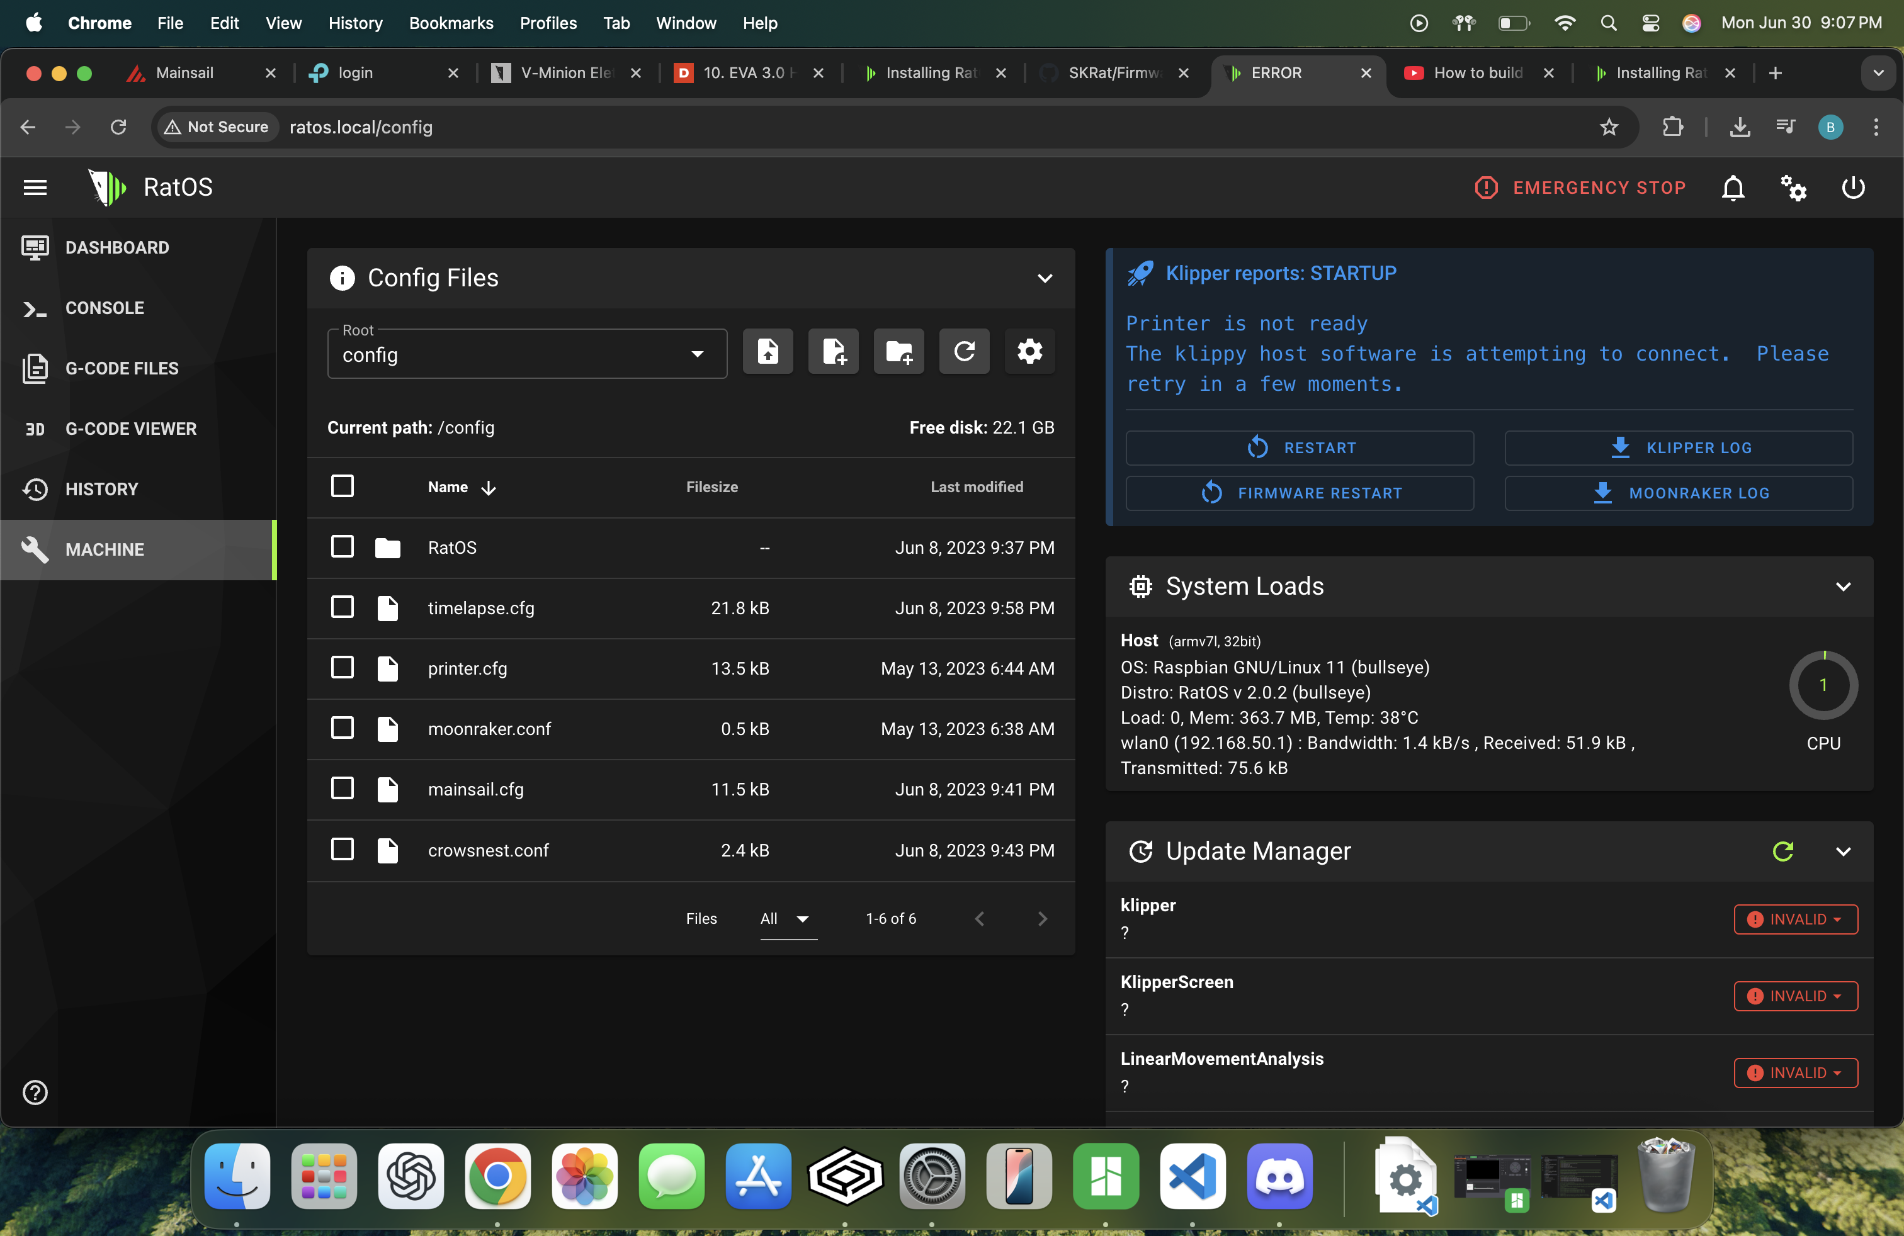Open KlipperScreen INVALID dropdown
This screenshot has width=1904, height=1236.
[1795, 996]
